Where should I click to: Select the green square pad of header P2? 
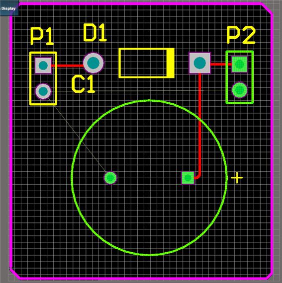click(x=240, y=64)
